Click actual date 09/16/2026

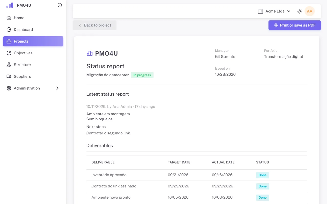(x=222, y=175)
